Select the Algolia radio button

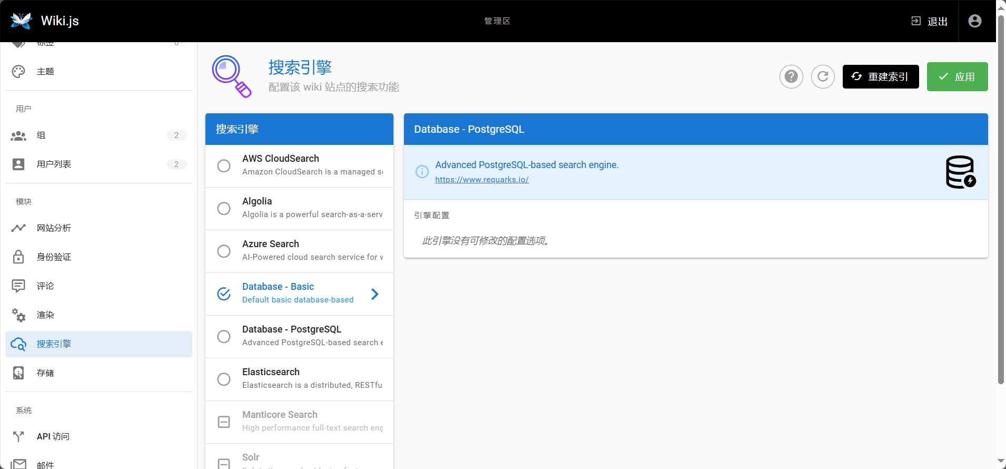click(224, 208)
